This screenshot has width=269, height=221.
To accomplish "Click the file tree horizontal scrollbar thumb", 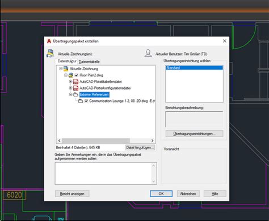I will (96, 141).
